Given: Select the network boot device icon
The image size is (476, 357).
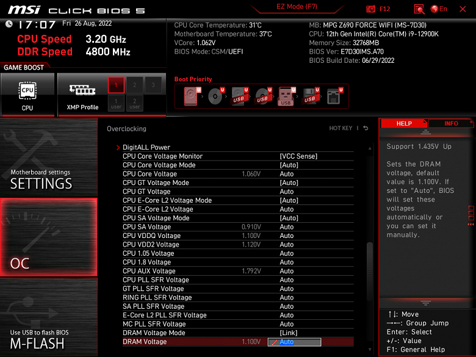Looking at the screenshot, I should pos(334,96).
